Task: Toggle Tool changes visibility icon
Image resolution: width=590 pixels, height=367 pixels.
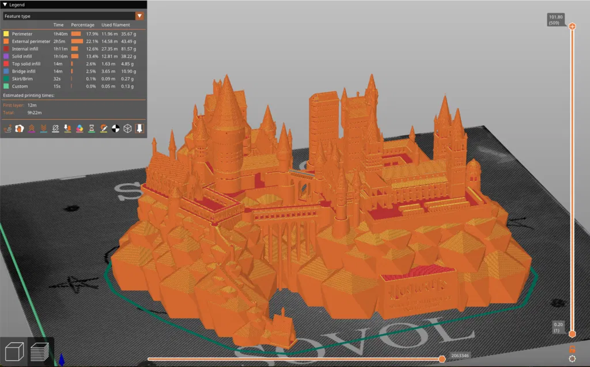Action: [68, 128]
